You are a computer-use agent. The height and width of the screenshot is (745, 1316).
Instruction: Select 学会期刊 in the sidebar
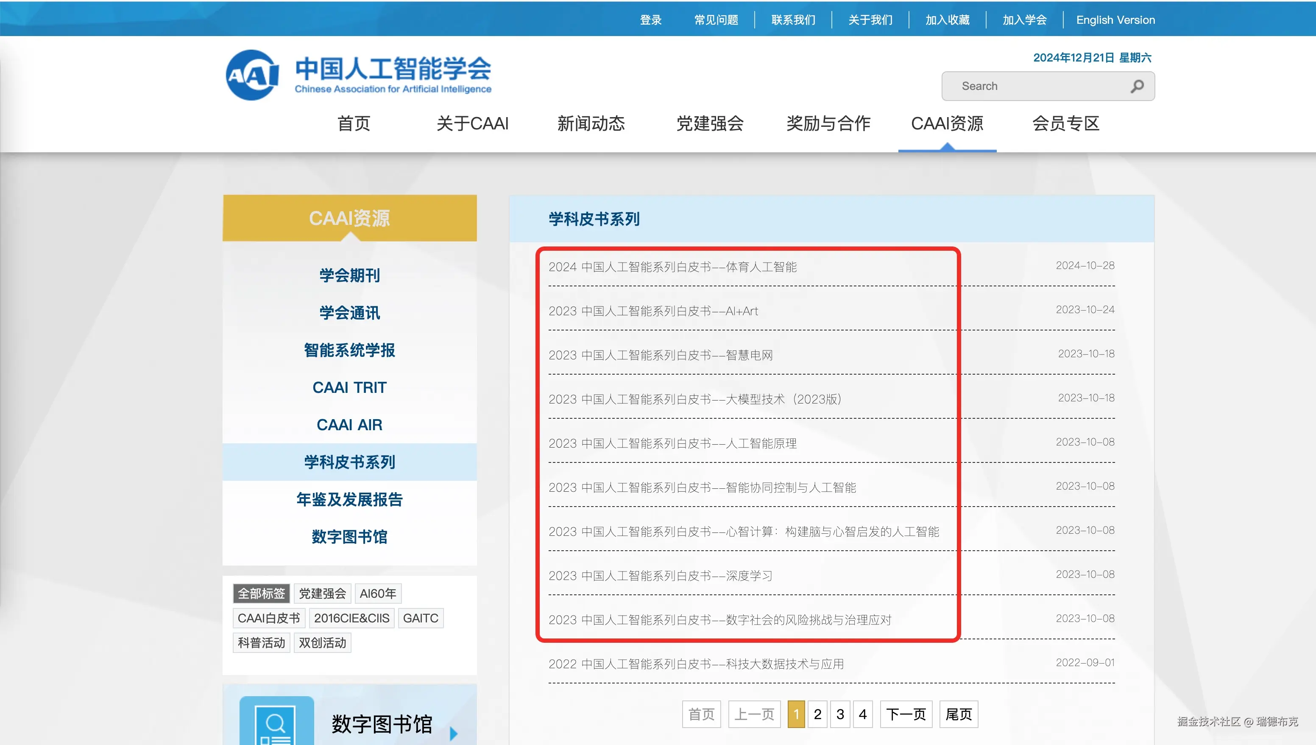(349, 275)
